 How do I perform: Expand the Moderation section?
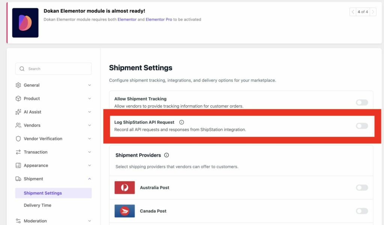(x=90, y=221)
